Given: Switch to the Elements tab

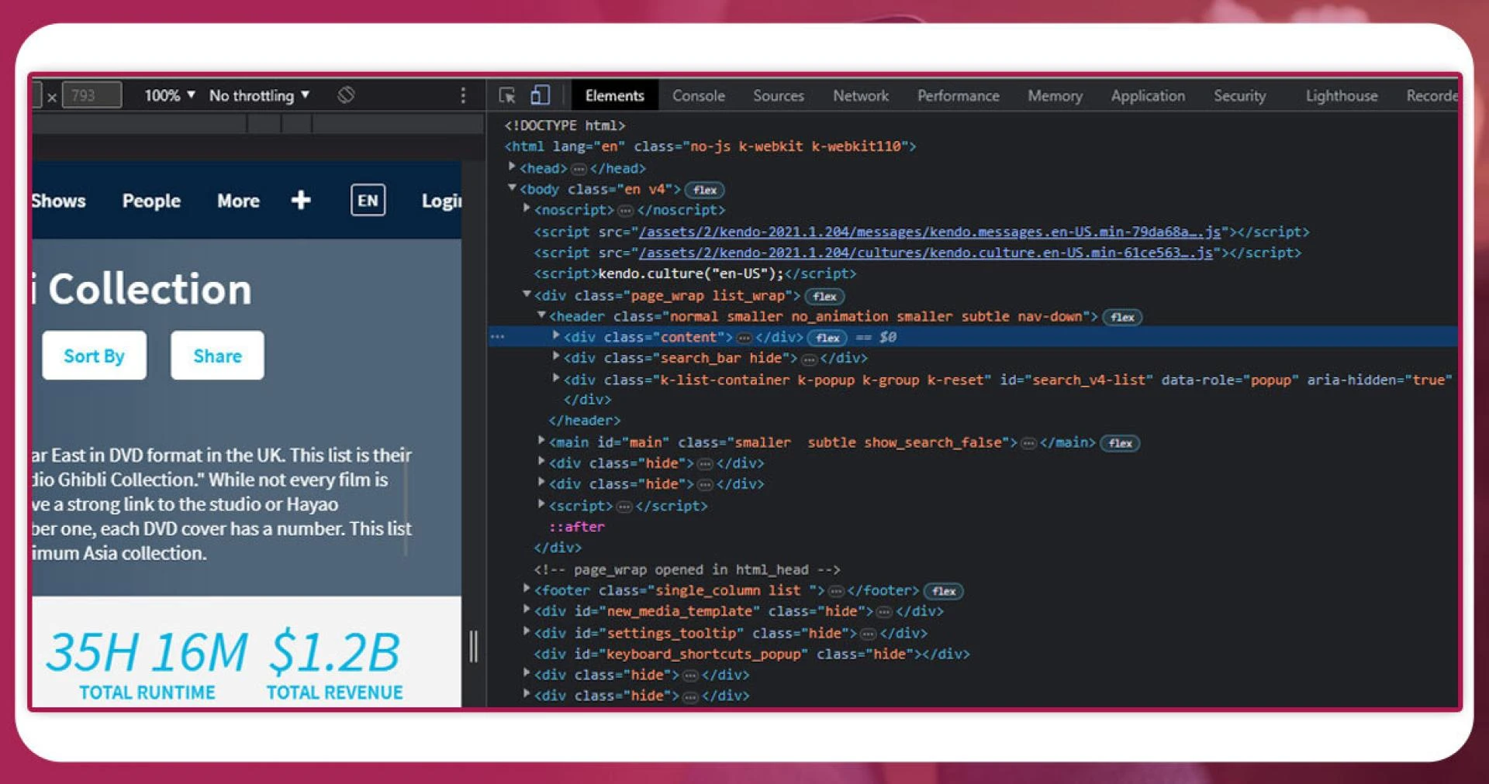Looking at the screenshot, I should [614, 95].
